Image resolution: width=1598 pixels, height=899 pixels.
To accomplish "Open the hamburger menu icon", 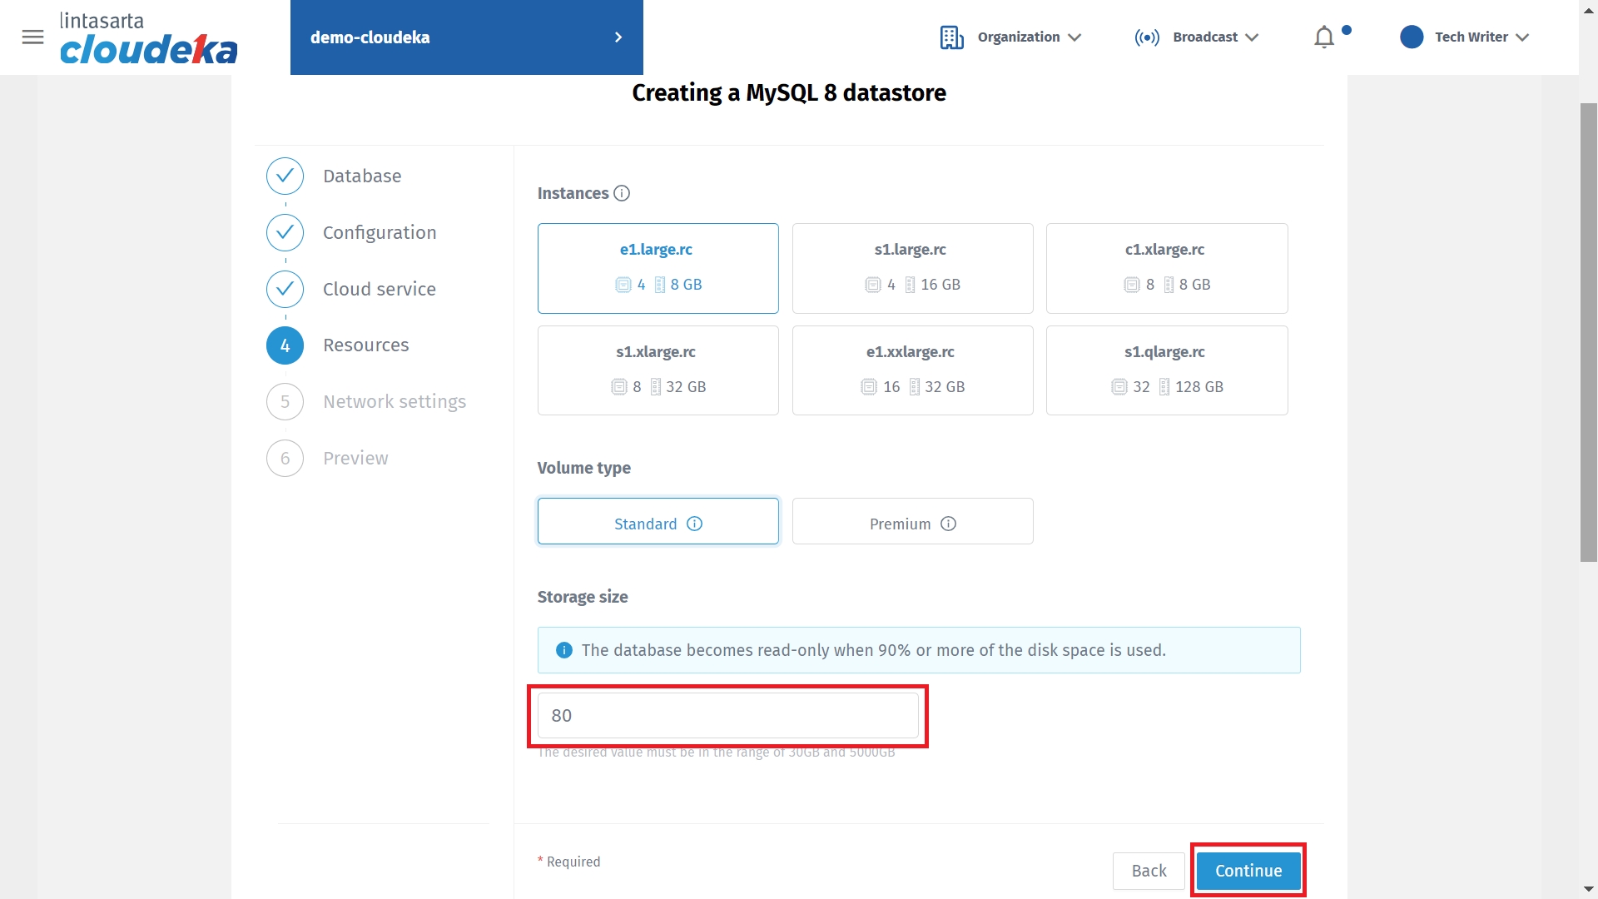I will tap(32, 37).
